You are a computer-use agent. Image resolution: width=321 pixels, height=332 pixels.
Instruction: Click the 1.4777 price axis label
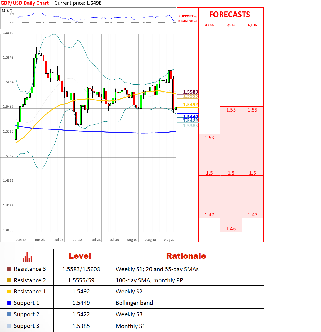pyautogui.click(x=8, y=205)
